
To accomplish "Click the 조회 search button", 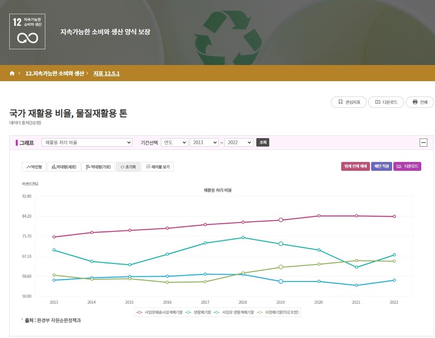I will click(263, 143).
